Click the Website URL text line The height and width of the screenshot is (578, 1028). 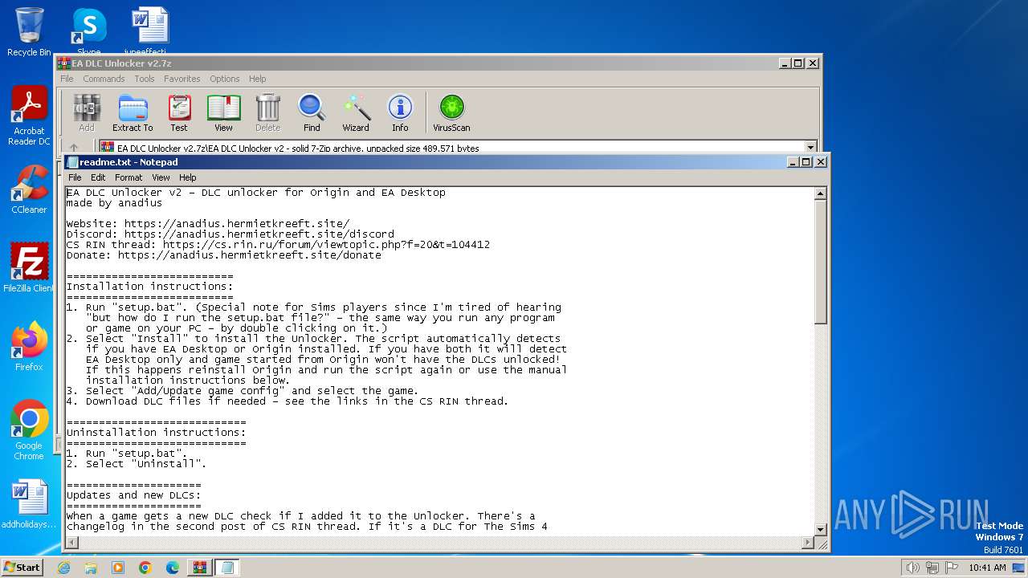pyautogui.click(x=208, y=224)
